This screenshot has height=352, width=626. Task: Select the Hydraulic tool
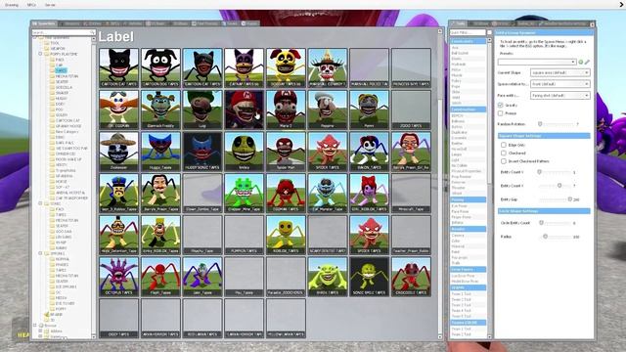468,65
